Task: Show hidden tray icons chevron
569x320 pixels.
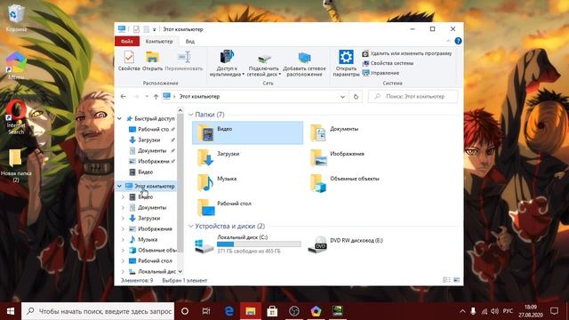Action: pyautogui.click(x=462, y=311)
